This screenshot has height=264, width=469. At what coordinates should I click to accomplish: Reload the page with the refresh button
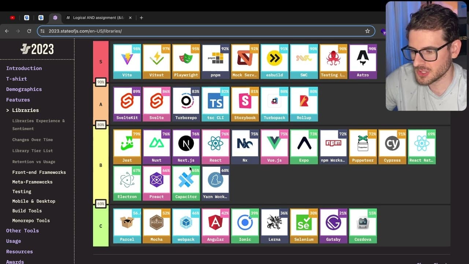click(x=29, y=31)
